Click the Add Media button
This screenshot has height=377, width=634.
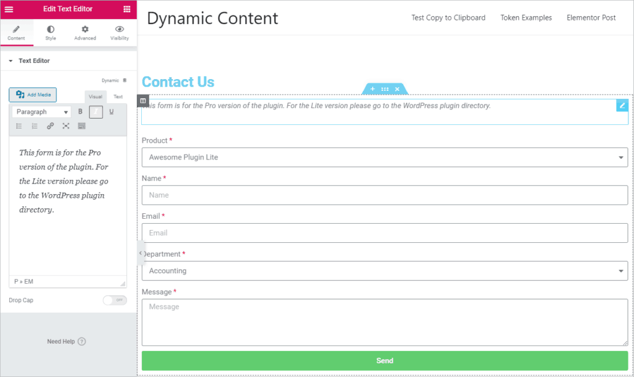click(33, 95)
